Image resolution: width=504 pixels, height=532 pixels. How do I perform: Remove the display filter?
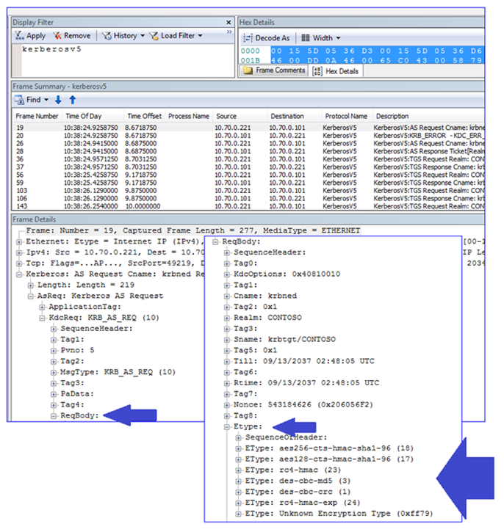72,36
